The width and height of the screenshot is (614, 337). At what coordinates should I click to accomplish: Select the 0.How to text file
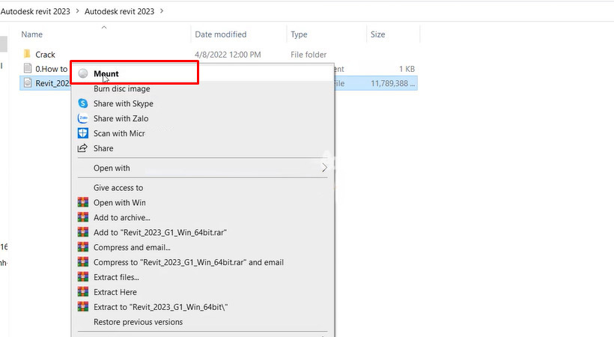[x=52, y=69]
